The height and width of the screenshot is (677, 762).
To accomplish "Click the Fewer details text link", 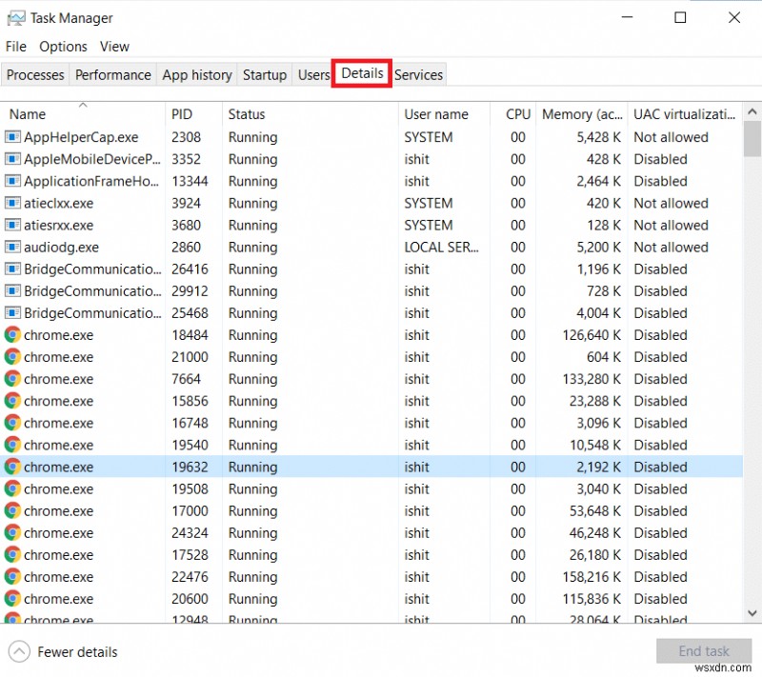I will (79, 651).
